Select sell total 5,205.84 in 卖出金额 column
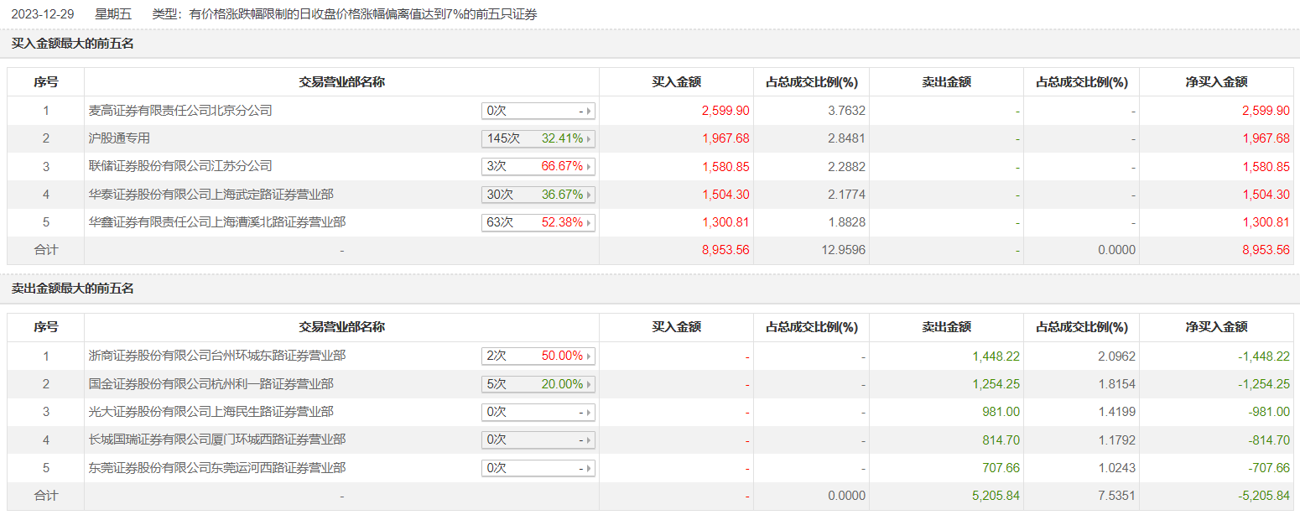 coord(996,496)
